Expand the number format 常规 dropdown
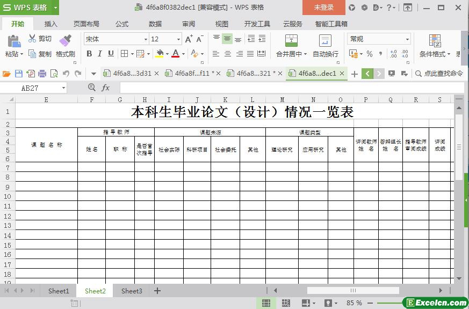The width and height of the screenshot is (469, 309). coord(407,39)
